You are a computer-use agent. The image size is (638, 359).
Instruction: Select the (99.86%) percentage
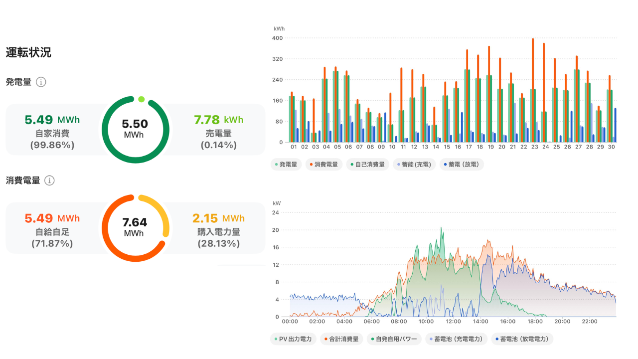52,145
